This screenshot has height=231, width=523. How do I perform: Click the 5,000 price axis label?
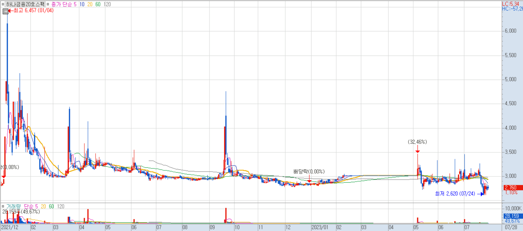coord(510,79)
